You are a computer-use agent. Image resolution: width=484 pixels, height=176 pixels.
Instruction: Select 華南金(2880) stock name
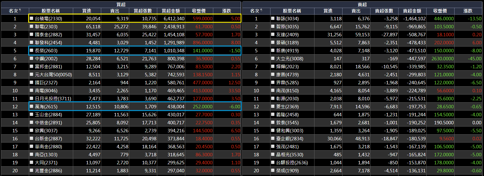48,147
